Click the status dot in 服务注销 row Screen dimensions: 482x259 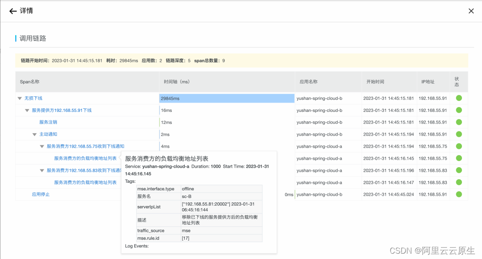tap(459, 122)
